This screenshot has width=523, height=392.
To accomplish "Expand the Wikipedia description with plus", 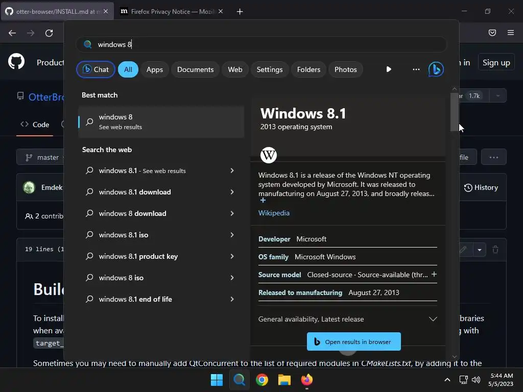I will point(263,200).
